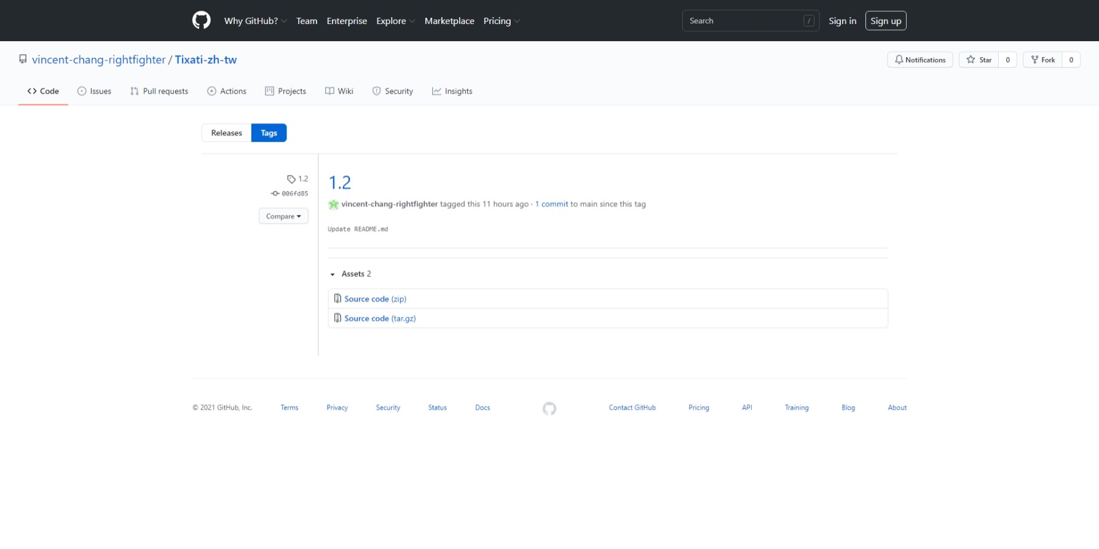Open the Insights tab
1099x549 pixels.
pos(452,91)
